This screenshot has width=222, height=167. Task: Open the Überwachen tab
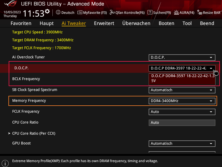coord(136,23)
